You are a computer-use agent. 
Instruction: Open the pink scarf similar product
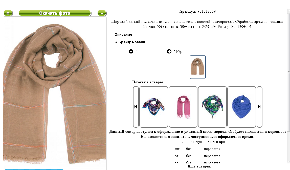coord(183,107)
